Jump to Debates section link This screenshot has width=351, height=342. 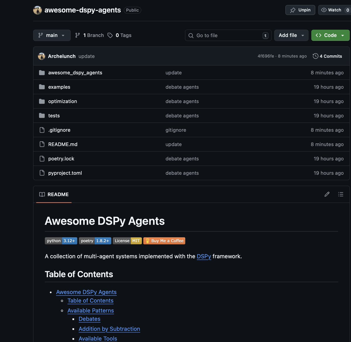[90, 319]
